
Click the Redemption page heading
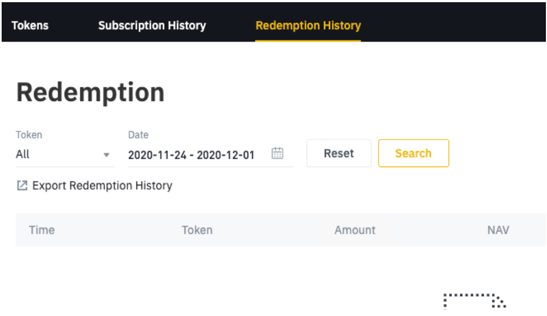pos(90,93)
